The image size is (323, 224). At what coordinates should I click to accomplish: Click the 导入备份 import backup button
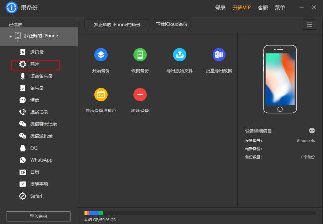coord(38,216)
